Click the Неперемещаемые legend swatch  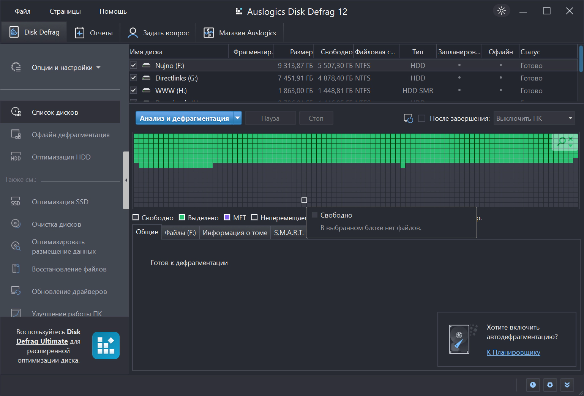tap(254, 218)
